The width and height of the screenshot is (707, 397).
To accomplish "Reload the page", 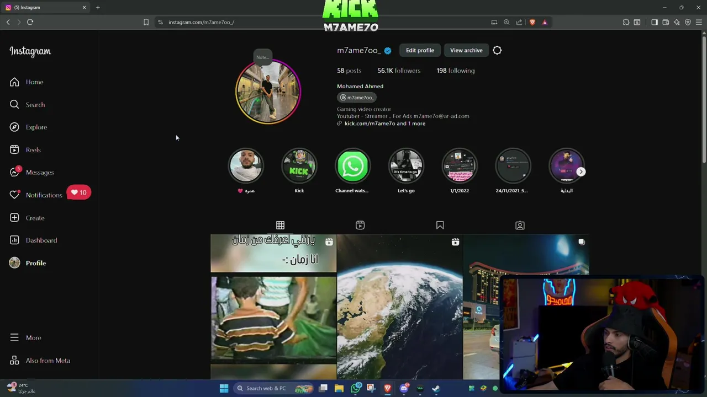I will [x=30, y=22].
